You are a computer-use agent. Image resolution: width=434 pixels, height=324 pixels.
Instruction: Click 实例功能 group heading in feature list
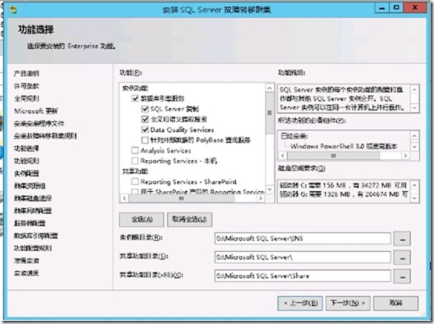click(135, 89)
